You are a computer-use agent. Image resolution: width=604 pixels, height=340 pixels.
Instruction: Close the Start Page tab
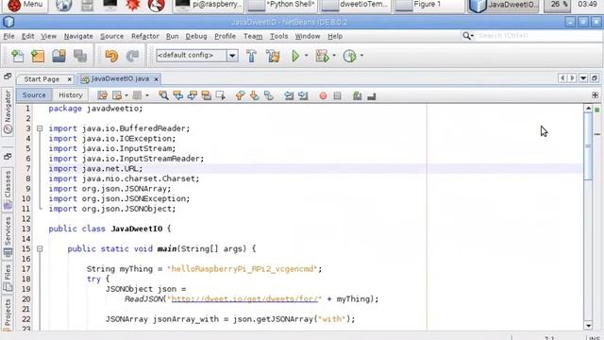[x=69, y=79]
